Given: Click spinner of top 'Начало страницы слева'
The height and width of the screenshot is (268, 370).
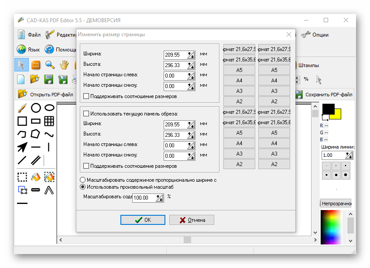Looking at the screenshot, I should 191,76.
